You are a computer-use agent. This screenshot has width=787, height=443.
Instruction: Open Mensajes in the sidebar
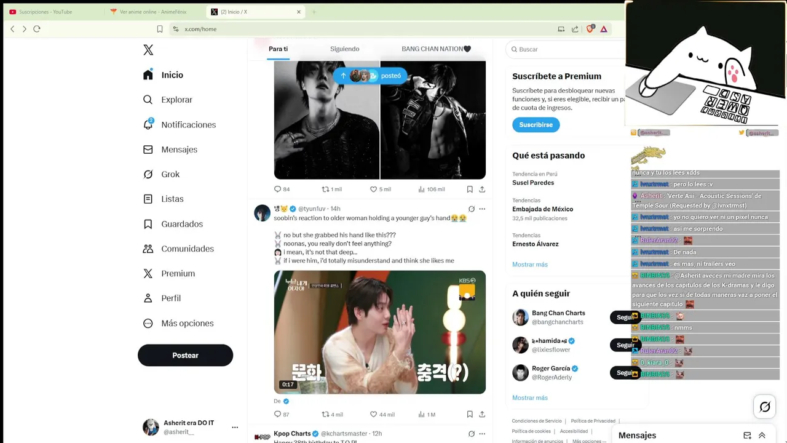click(x=170, y=150)
